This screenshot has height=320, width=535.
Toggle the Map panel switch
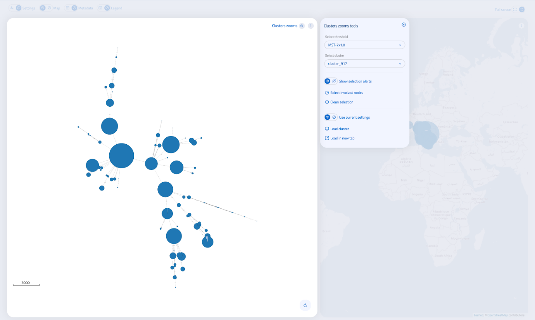pyautogui.click(x=46, y=8)
